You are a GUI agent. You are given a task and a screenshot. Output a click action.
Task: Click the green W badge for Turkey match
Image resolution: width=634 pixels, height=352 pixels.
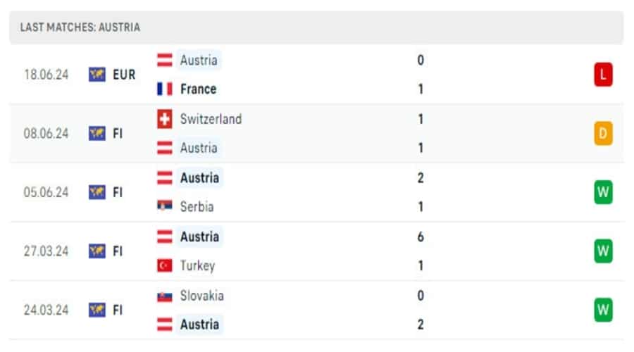coord(603,251)
